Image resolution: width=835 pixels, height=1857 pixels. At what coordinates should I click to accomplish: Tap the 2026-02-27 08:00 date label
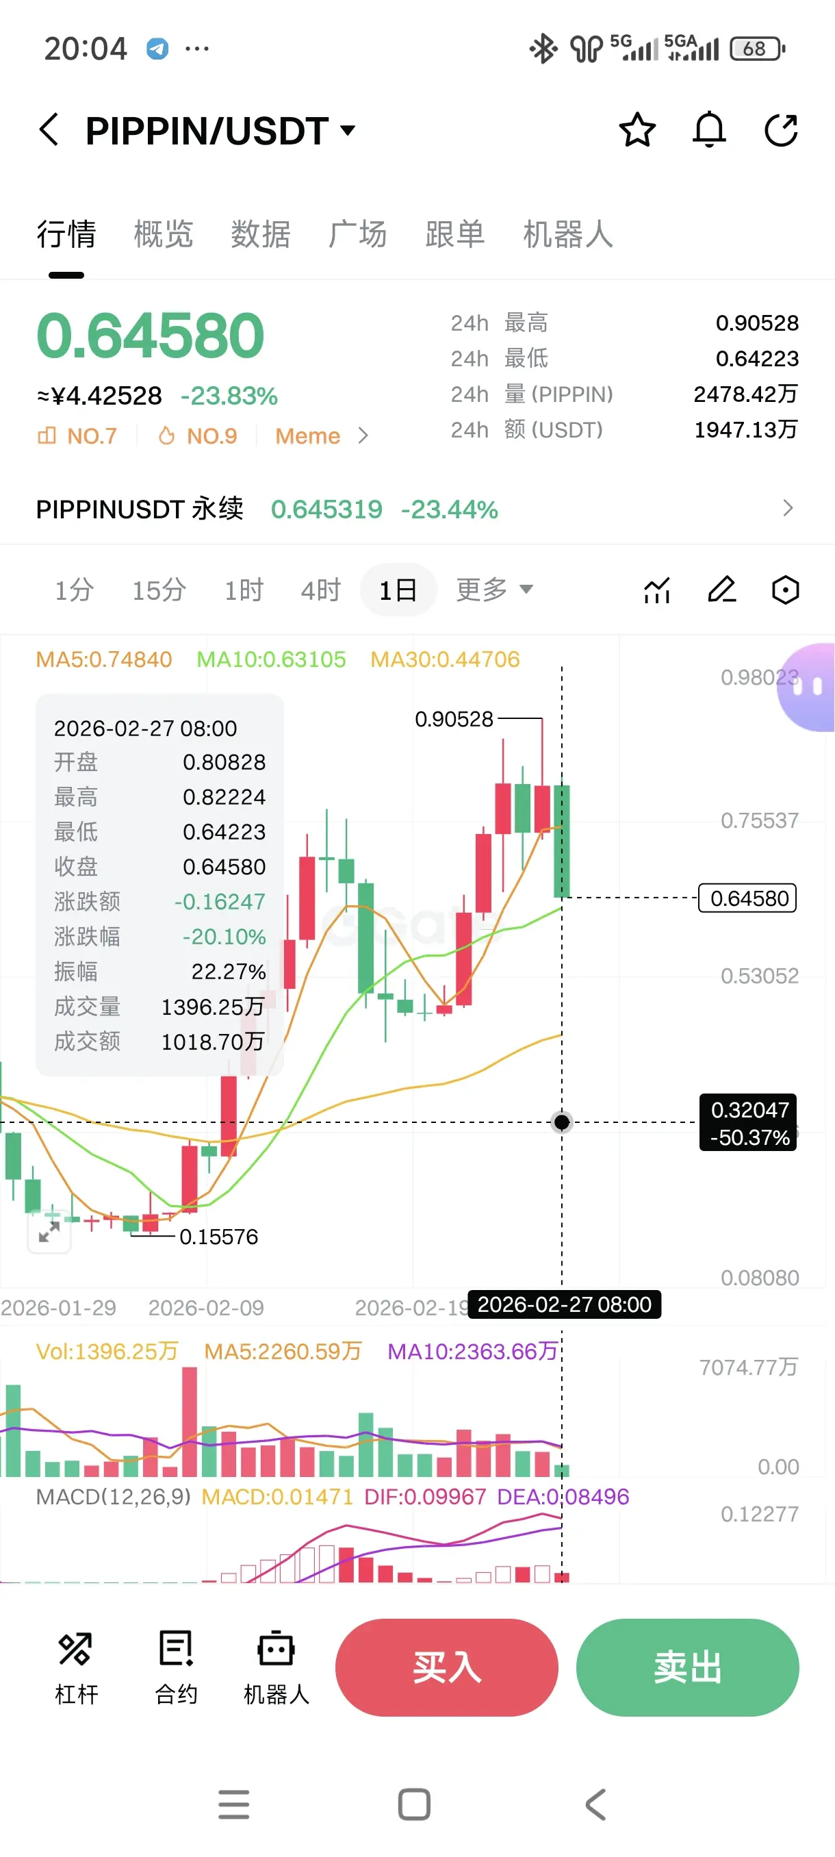pos(564,1304)
